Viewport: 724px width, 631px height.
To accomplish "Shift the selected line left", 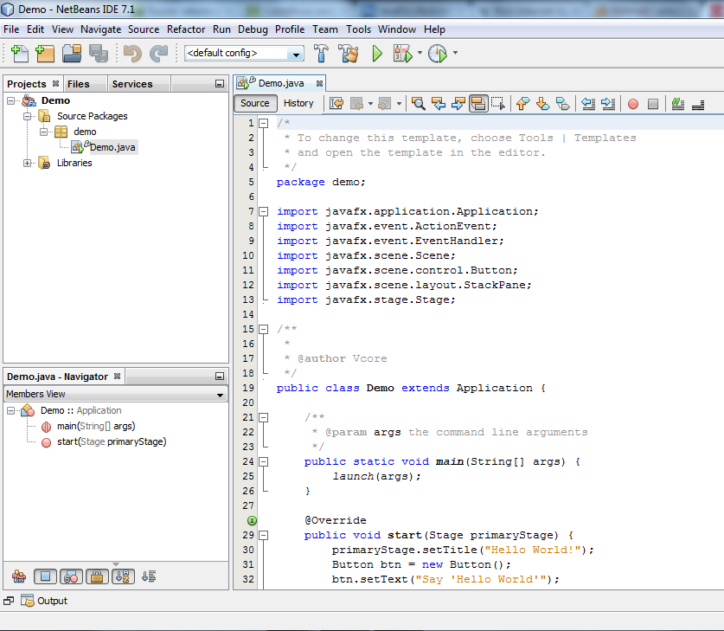I will (588, 103).
